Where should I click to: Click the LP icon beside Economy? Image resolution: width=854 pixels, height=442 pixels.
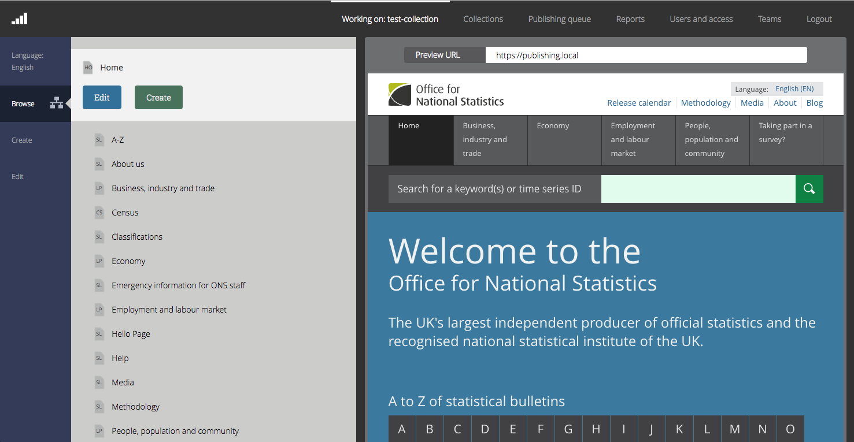click(99, 261)
